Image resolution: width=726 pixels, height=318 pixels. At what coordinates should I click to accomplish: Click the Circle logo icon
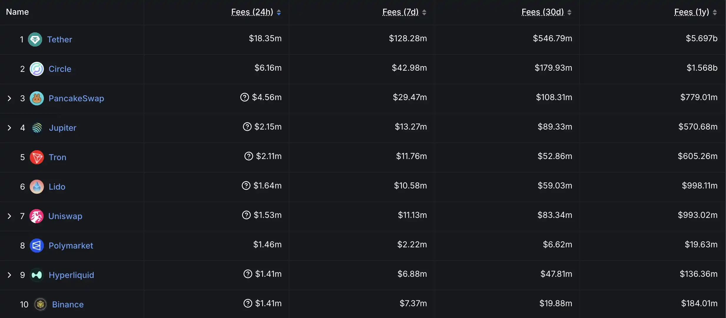(x=37, y=69)
